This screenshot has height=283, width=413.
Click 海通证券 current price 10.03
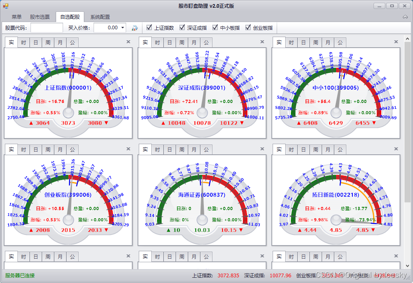point(202,230)
